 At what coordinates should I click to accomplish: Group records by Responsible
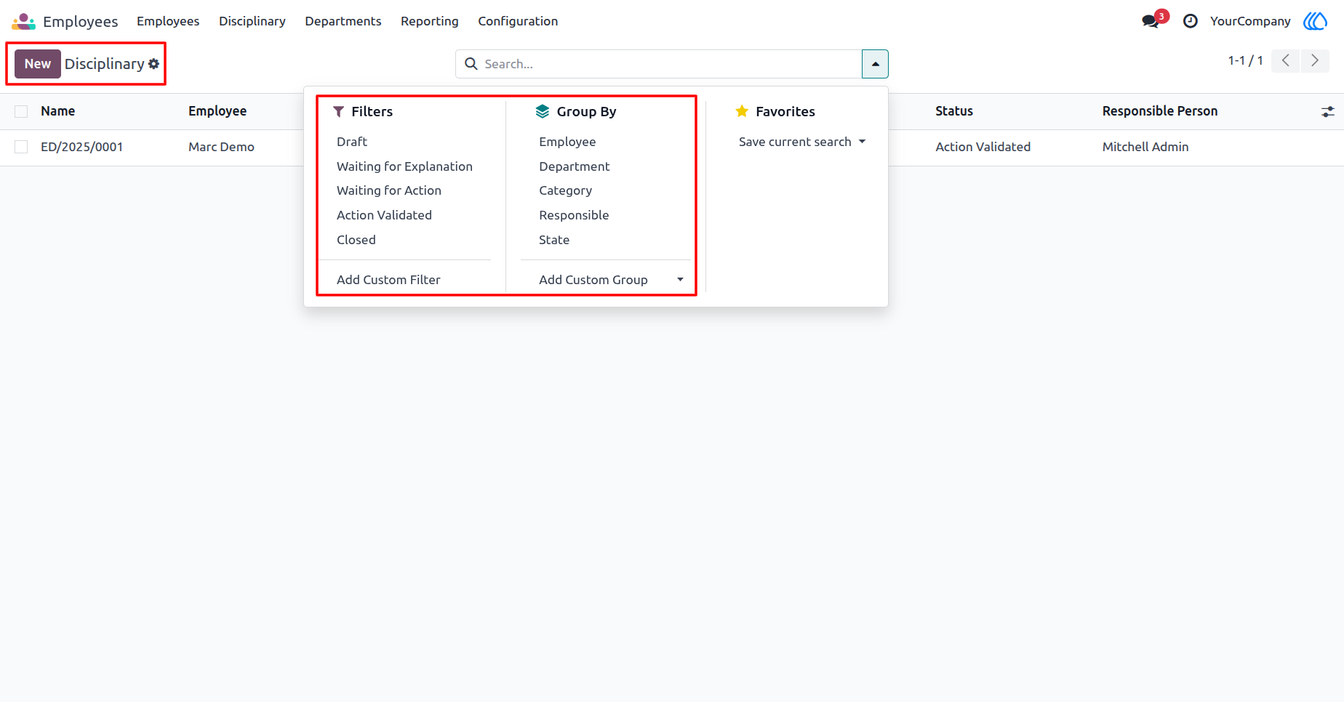coord(574,215)
